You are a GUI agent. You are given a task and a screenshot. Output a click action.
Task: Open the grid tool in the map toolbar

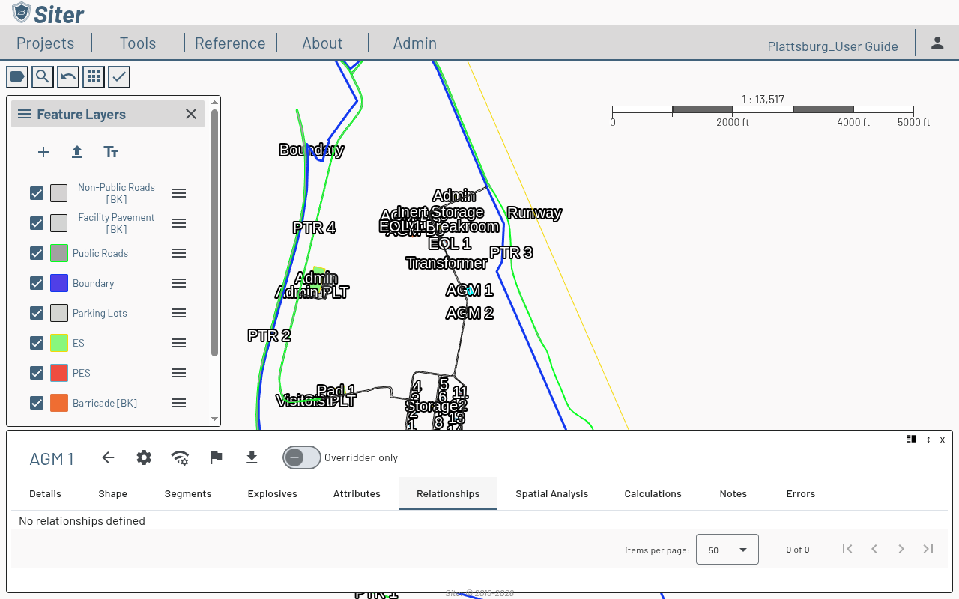(x=94, y=76)
